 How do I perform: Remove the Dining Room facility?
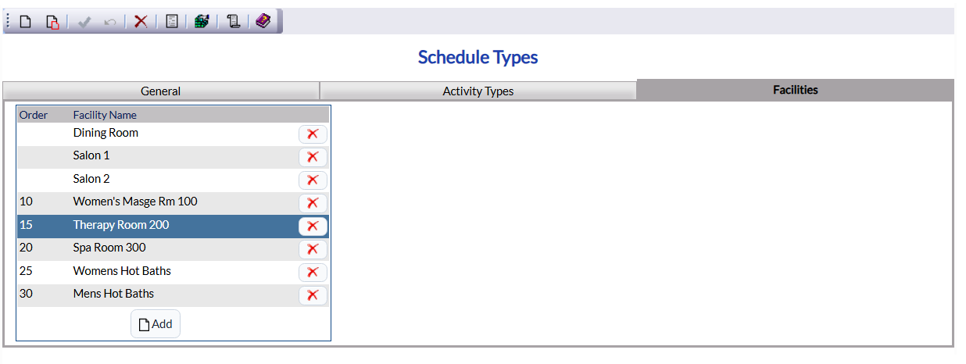pyautogui.click(x=313, y=134)
